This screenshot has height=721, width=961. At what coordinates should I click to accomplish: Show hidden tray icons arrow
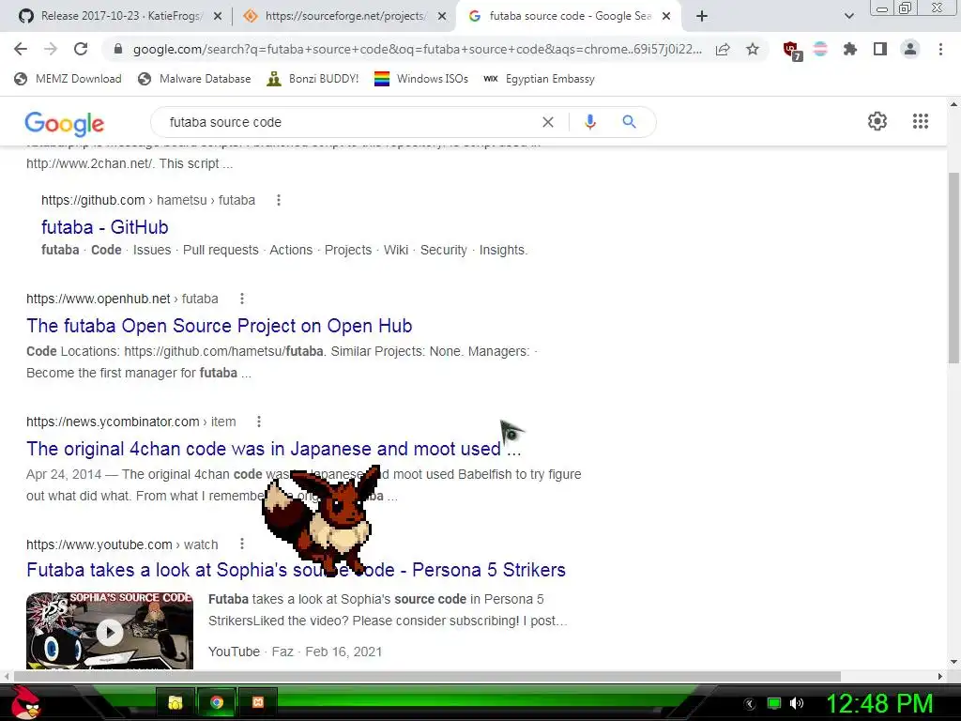(750, 704)
